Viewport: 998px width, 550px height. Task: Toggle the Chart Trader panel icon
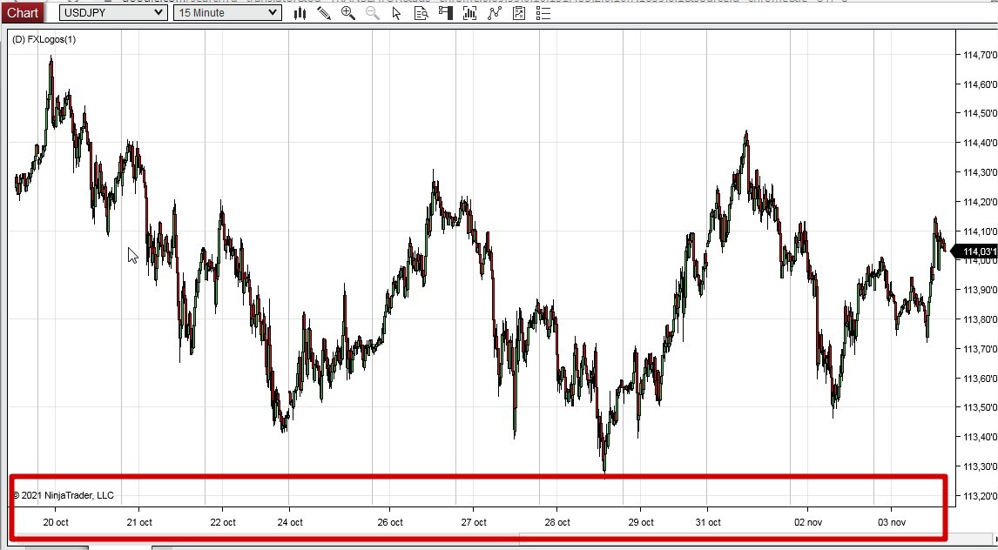[x=446, y=13]
